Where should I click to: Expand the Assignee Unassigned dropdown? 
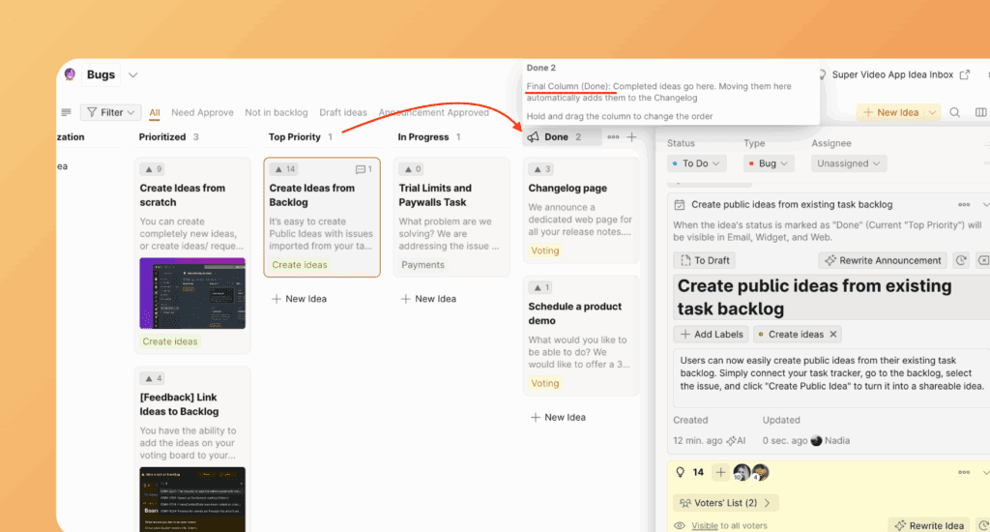pos(849,163)
